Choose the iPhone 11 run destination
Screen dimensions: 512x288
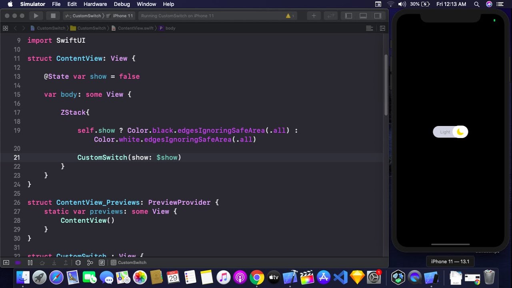[x=119, y=16]
